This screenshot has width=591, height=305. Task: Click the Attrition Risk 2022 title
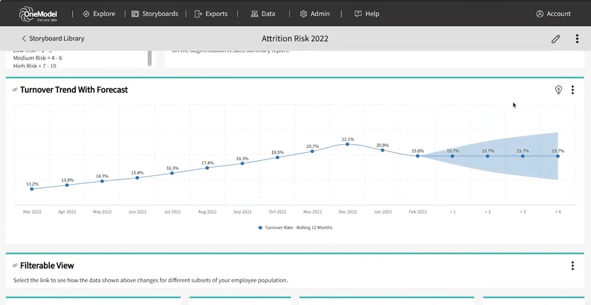click(295, 39)
